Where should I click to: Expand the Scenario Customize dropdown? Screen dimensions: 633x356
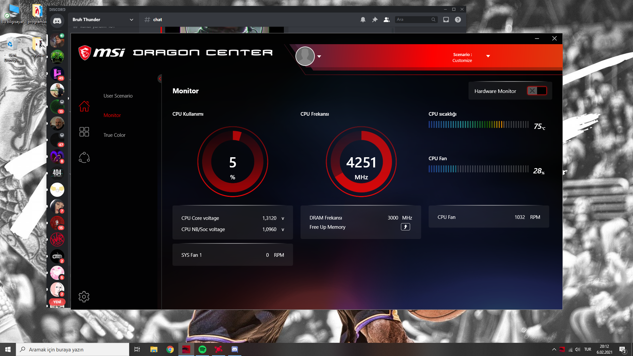tap(488, 56)
